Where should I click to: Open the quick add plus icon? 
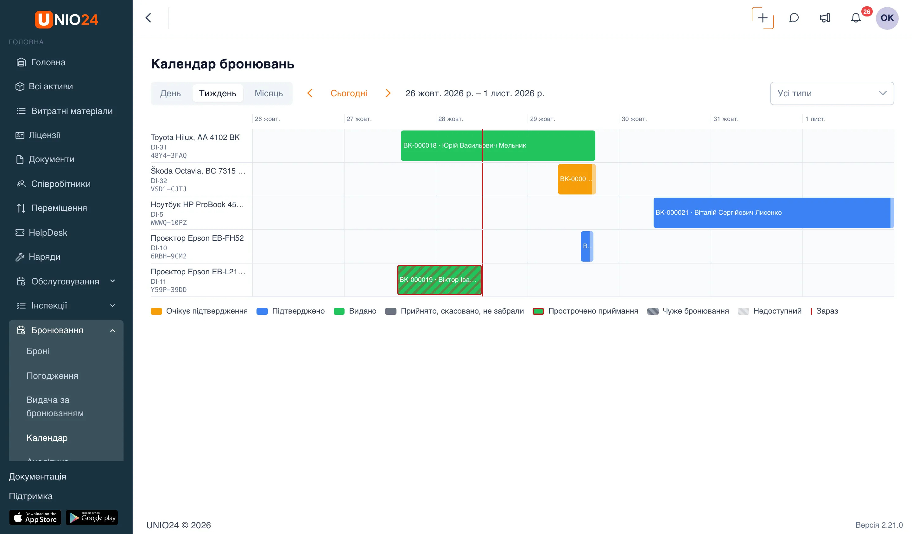coord(763,18)
